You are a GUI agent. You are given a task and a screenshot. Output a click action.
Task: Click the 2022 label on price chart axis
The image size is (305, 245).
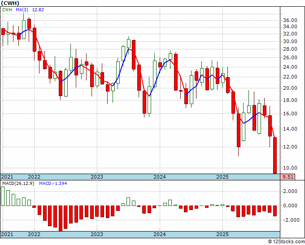[x=34, y=177]
